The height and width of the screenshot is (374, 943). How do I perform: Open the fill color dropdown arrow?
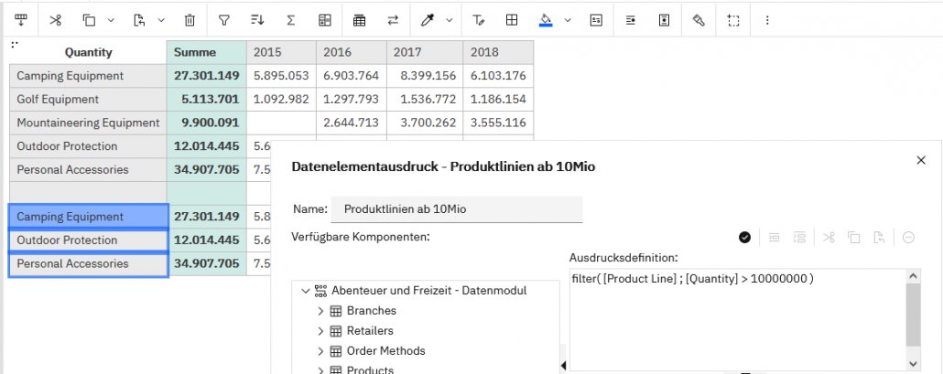(568, 20)
